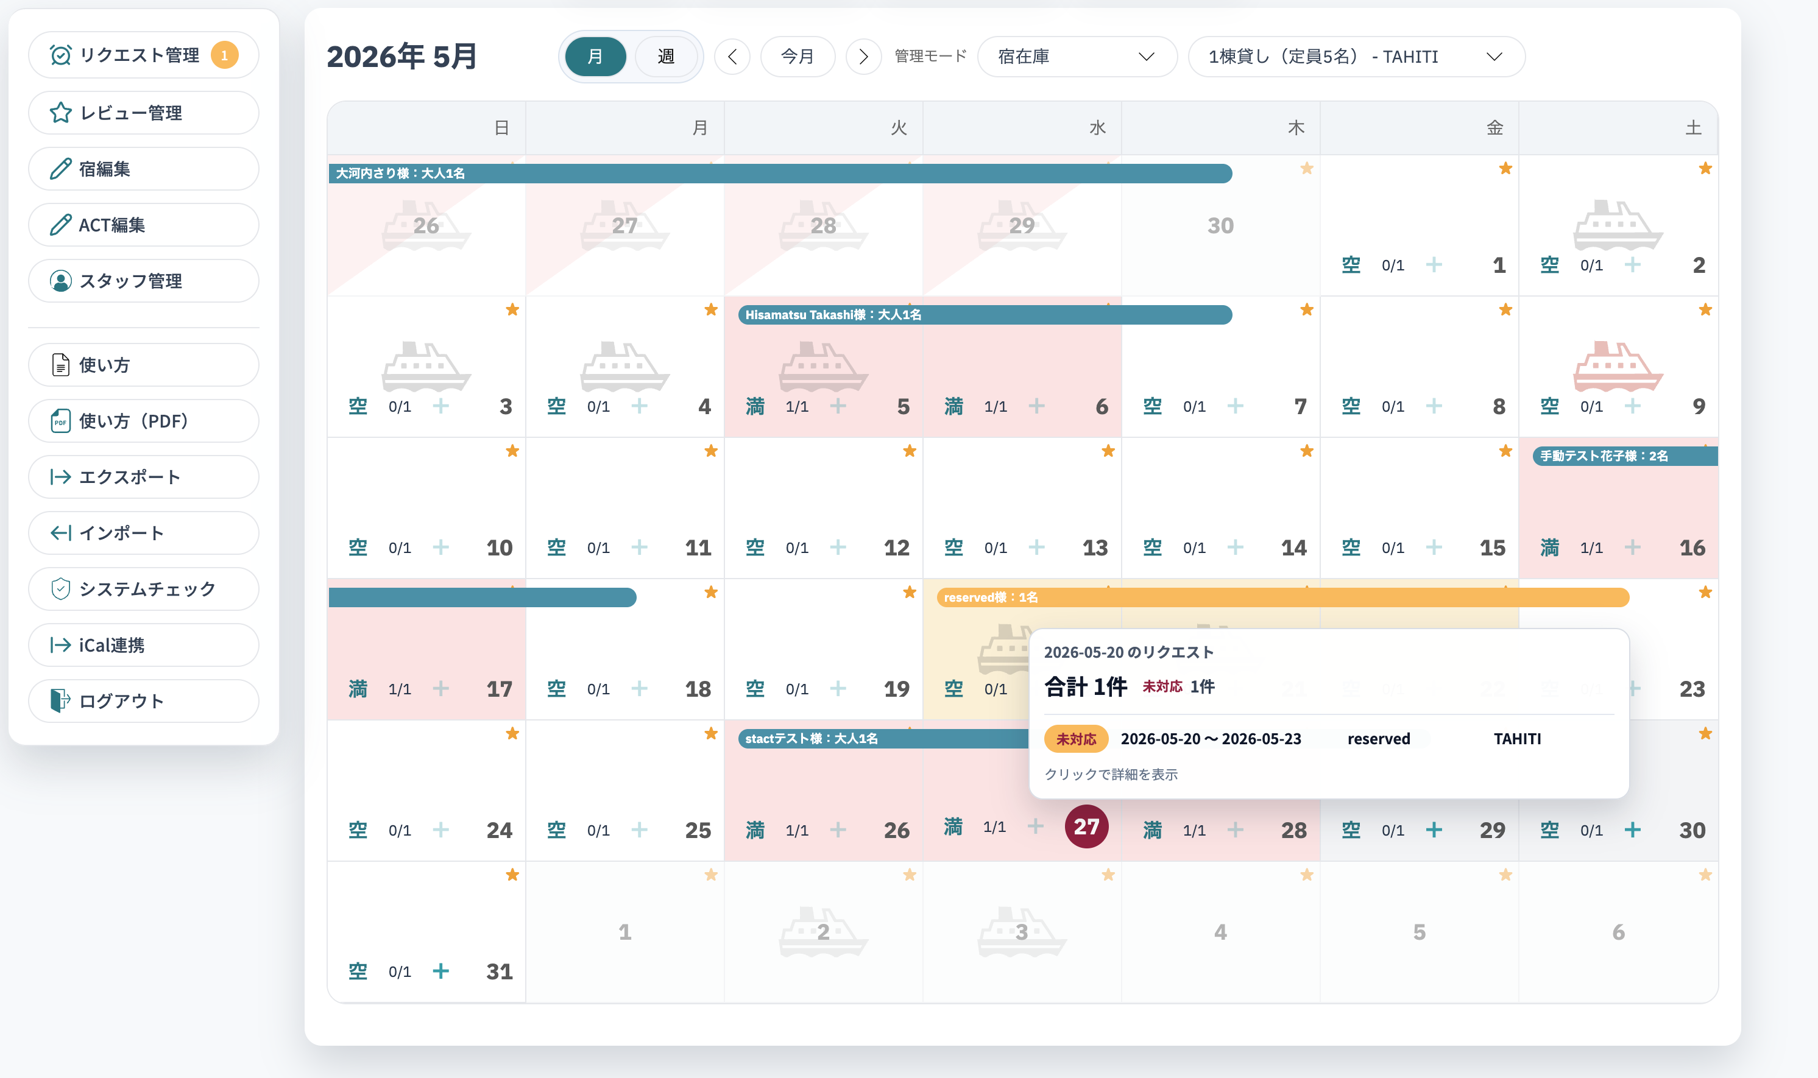Viewport: 1818px width, 1078px height.
Task: Open エクスポート in sidebar
Action: pyautogui.click(x=144, y=476)
